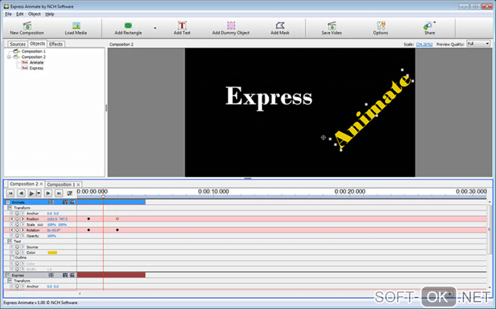Click the Composition 1 folder icon in tree
The width and height of the screenshot is (496, 309).
click(17, 51)
